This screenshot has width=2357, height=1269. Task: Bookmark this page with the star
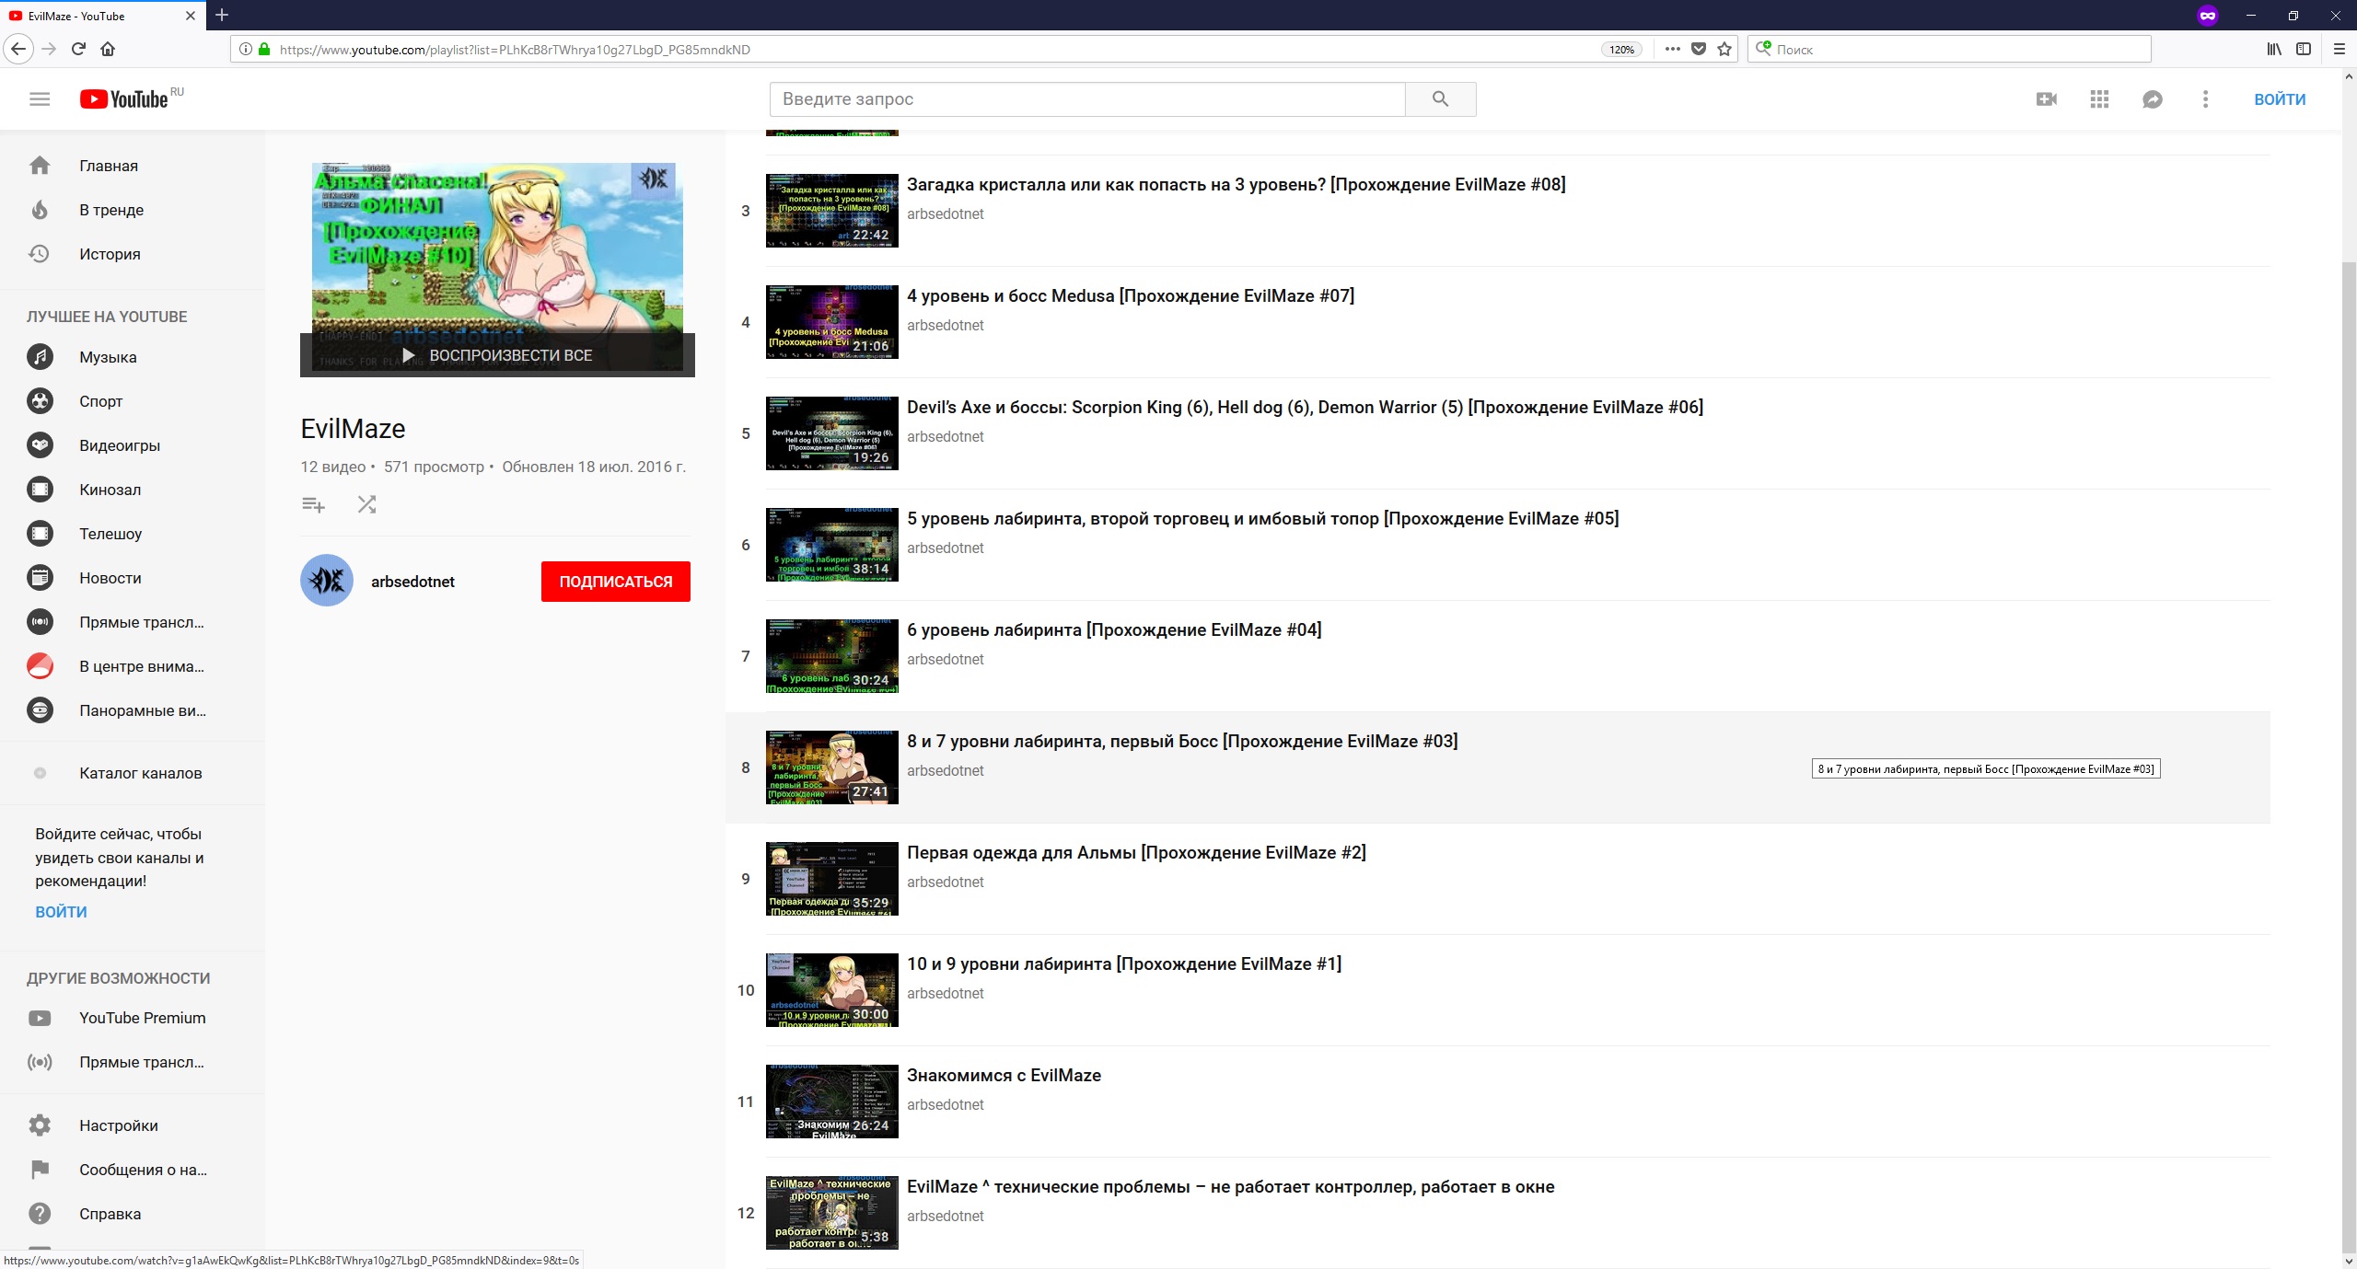pyautogui.click(x=1724, y=50)
